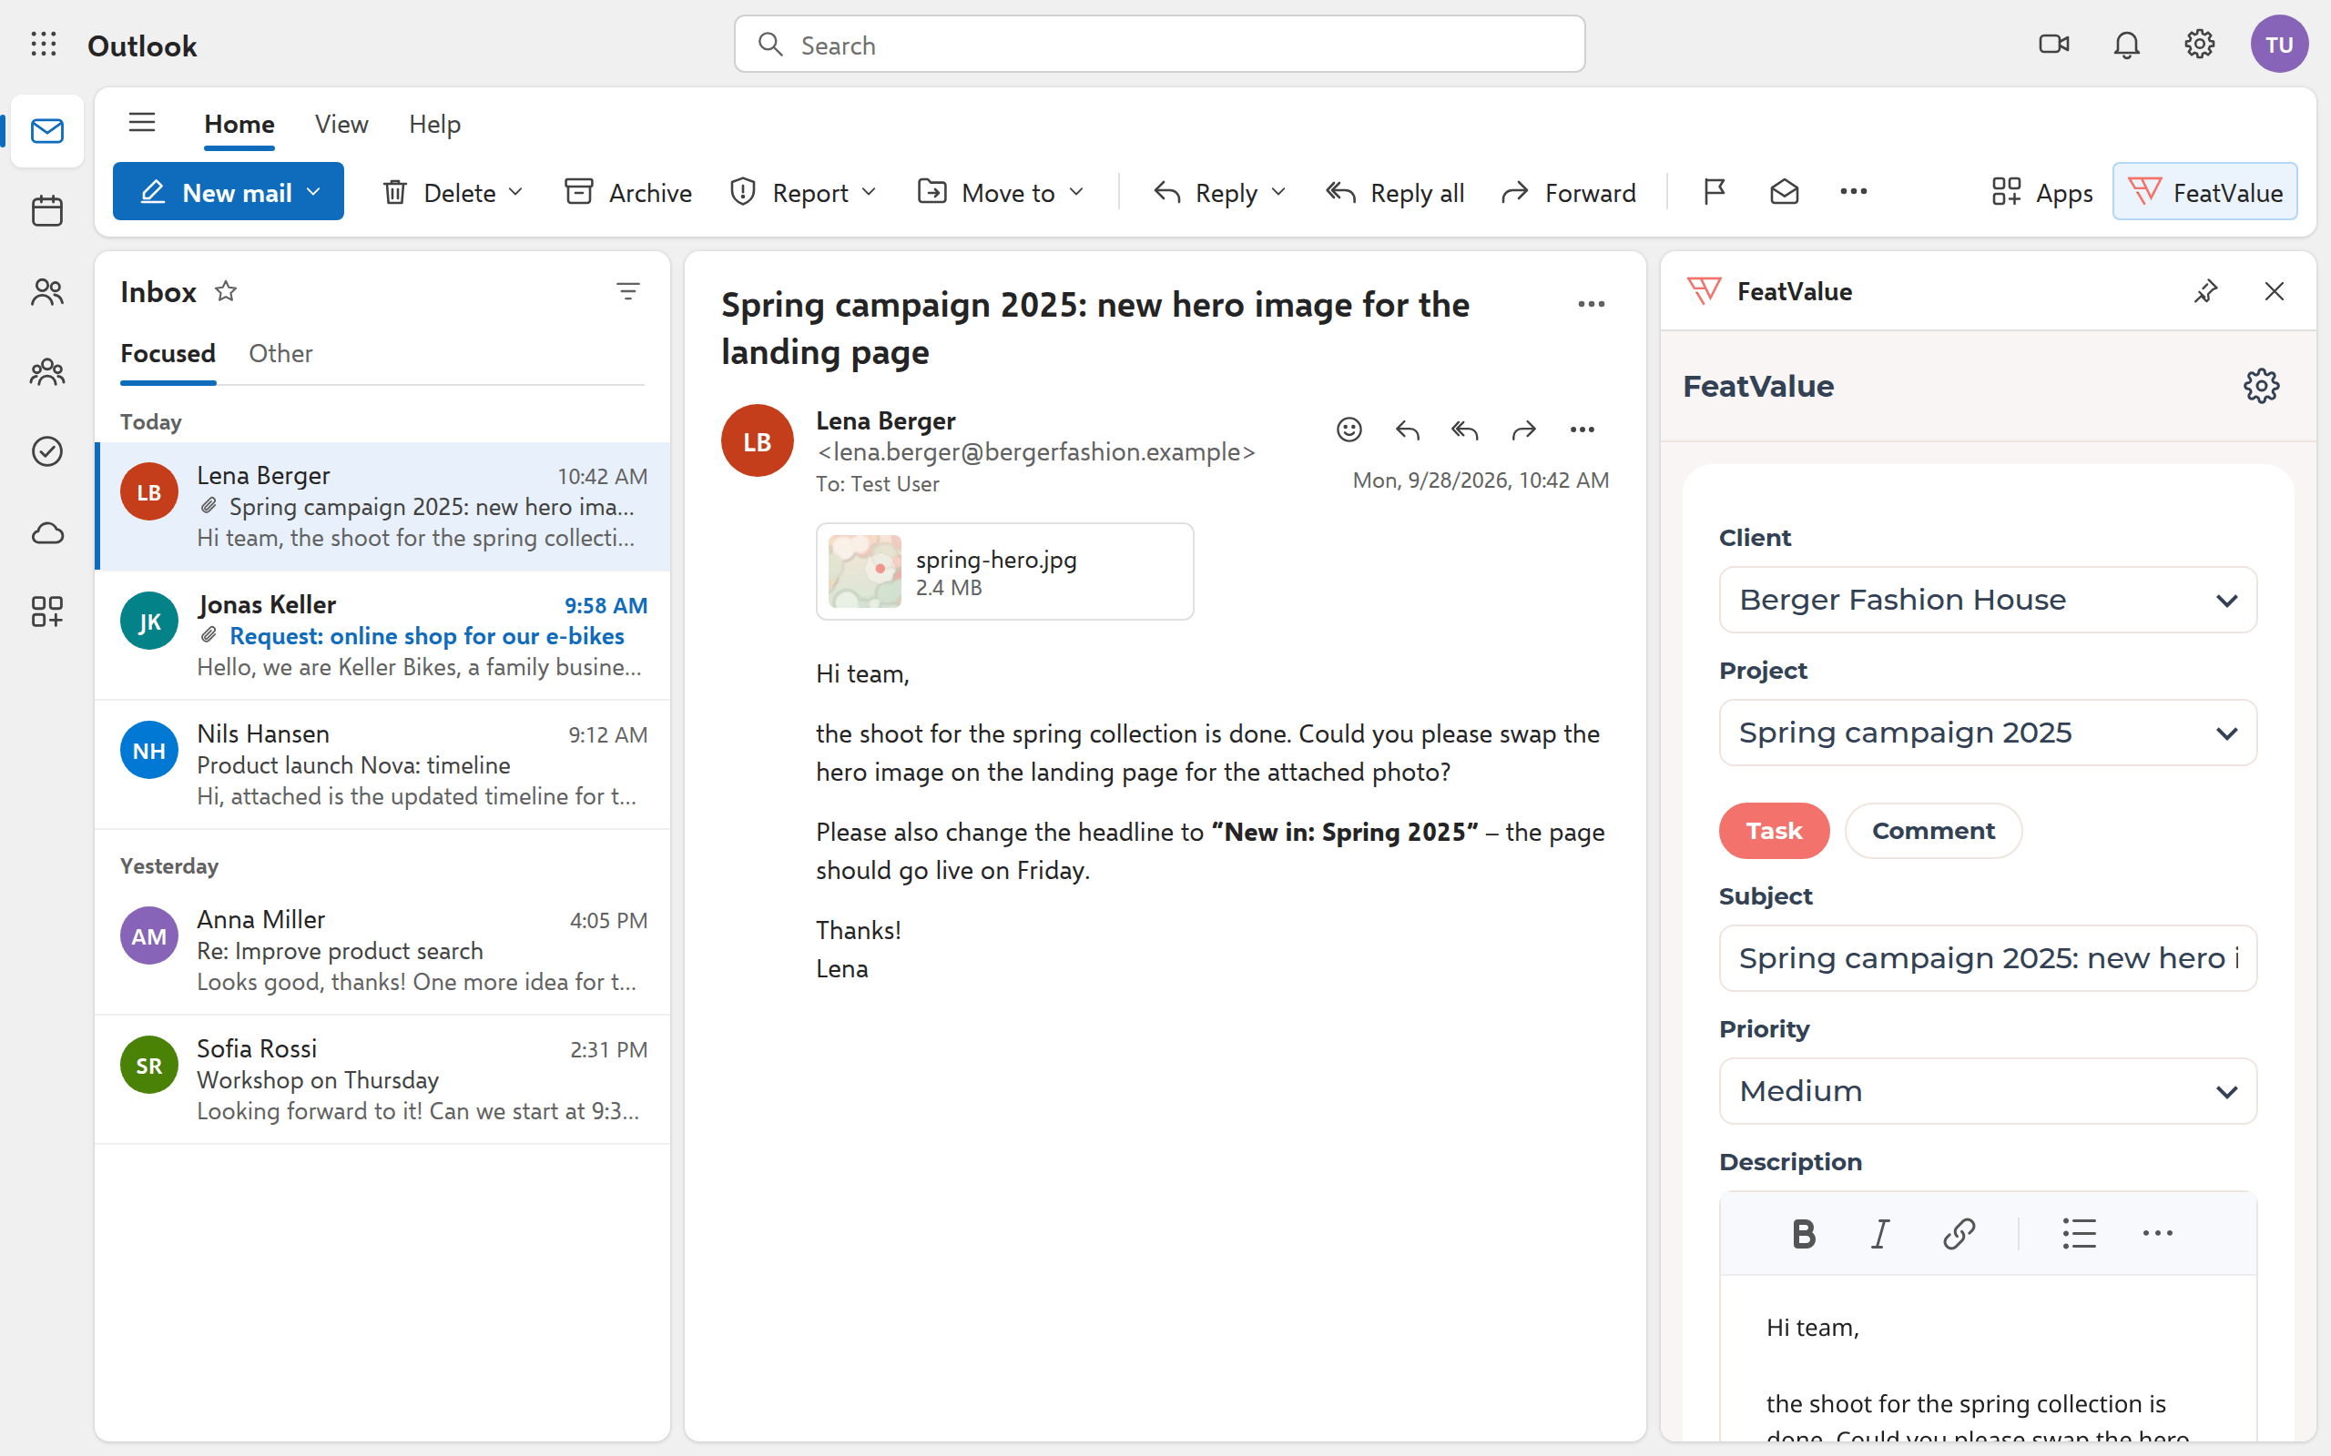This screenshot has width=2331, height=1456.
Task: Apply bold in Description editor
Action: pyautogui.click(x=1804, y=1234)
